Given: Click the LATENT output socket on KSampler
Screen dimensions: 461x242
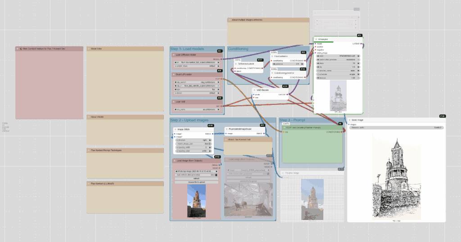Looking at the screenshot, I should 362,44.
